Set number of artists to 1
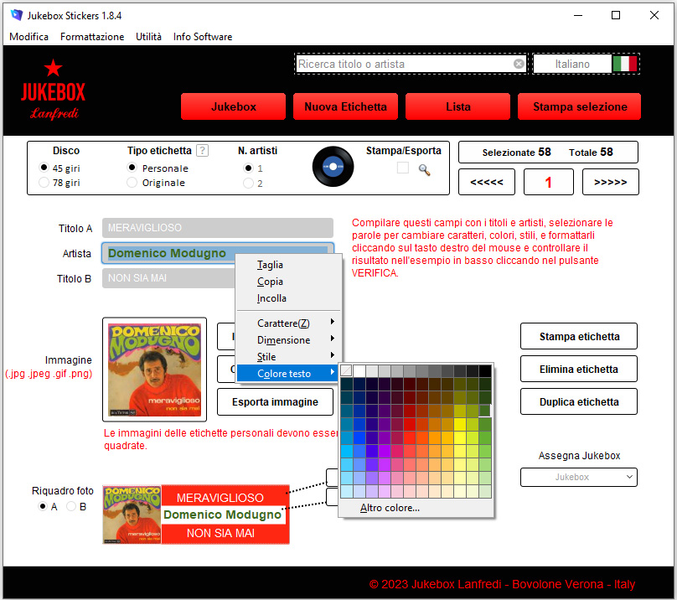The image size is (677, 600). point(248,168)
